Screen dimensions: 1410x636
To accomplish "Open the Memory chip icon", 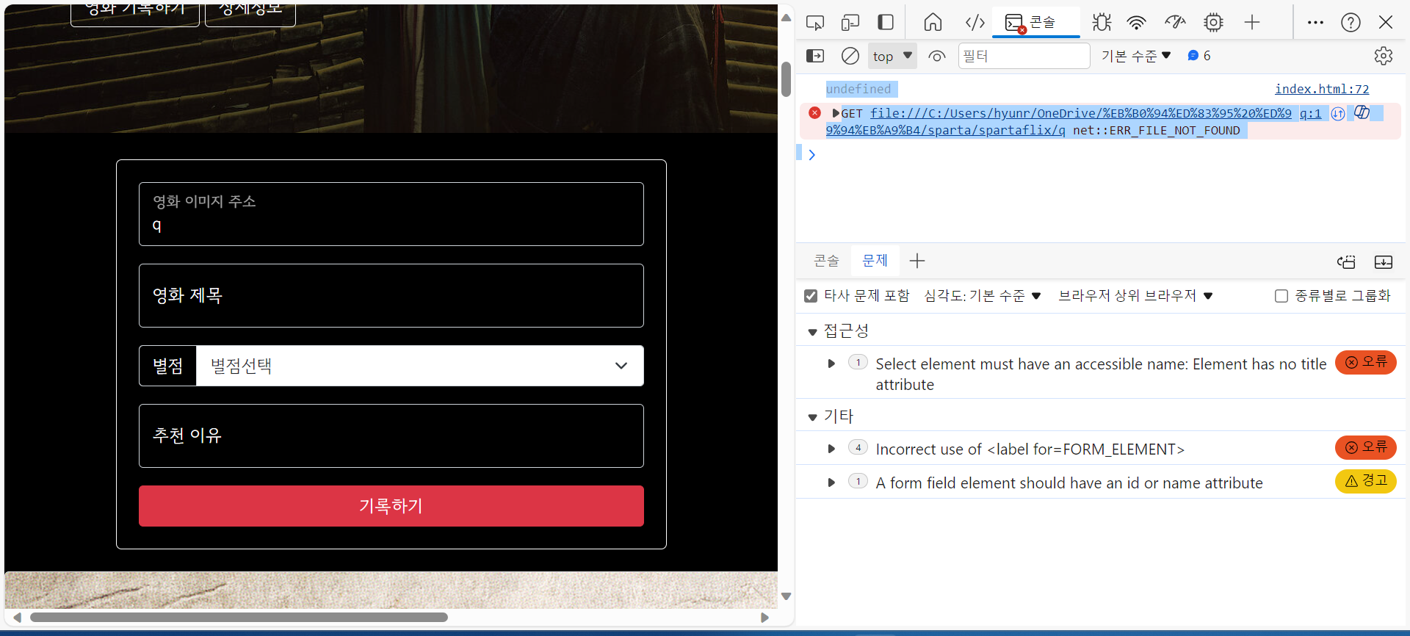I will pyautogui.click(x=1213, y=23).
